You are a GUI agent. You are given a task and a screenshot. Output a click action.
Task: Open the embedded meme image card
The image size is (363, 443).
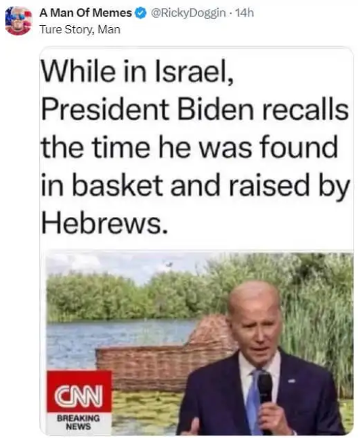pyautogui.click(x=196, y=242)
